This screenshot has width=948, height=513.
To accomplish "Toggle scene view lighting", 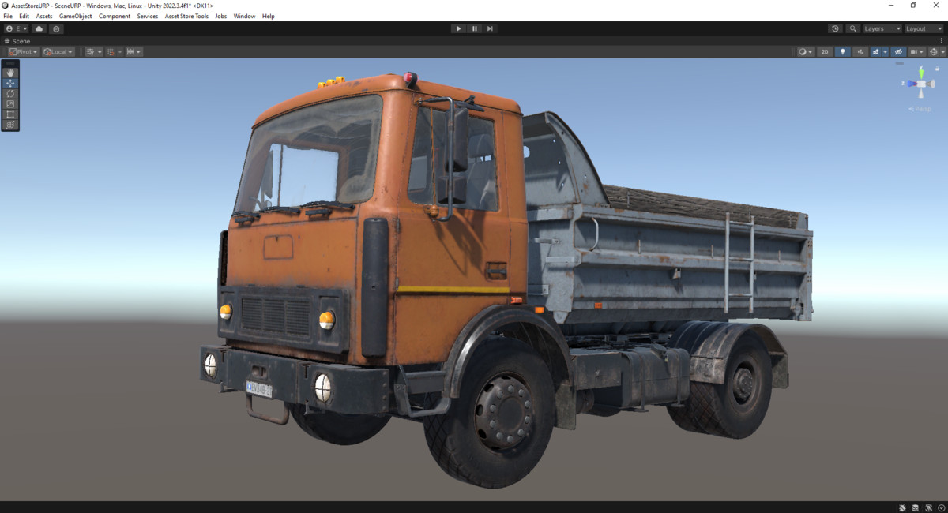I will tap(843, 51).
